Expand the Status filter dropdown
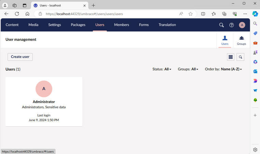The image size is (260, 154). [162, 69]
